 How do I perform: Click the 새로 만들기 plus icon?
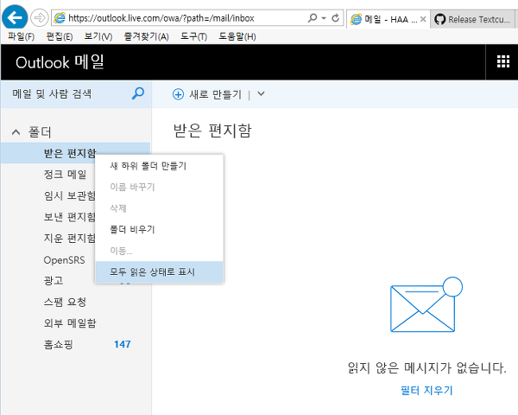tap(178, 94)
